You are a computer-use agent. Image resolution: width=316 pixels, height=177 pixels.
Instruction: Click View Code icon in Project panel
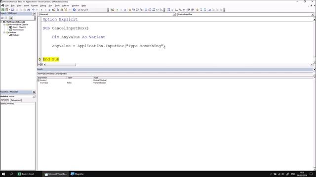[2, 18]
